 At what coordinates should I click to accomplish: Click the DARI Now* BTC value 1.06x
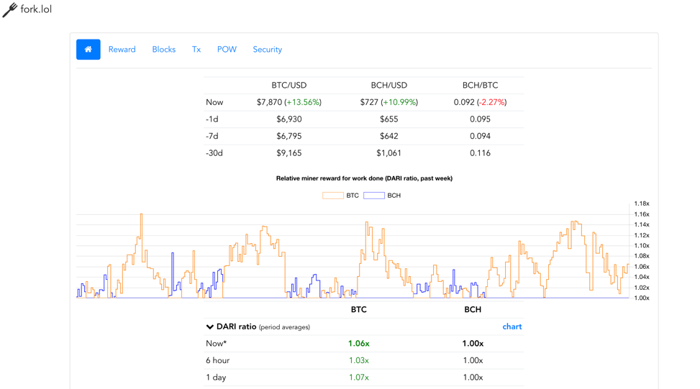[359, 344]
